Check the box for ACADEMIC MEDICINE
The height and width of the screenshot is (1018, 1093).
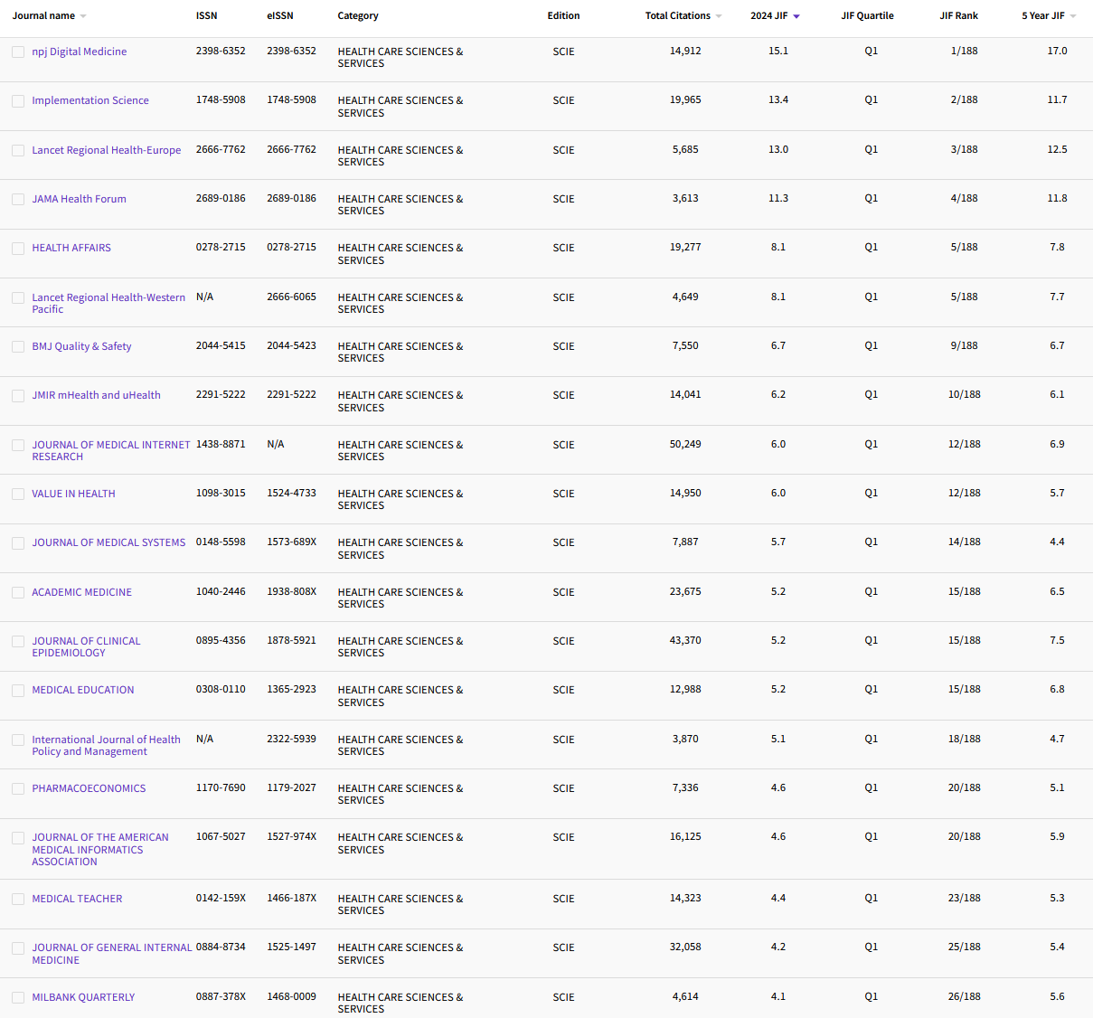[18, 592]
